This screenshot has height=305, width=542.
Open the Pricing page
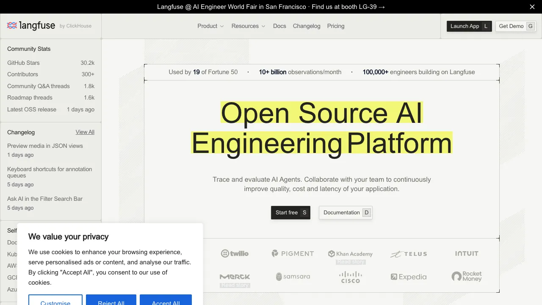tap(336, 26)
